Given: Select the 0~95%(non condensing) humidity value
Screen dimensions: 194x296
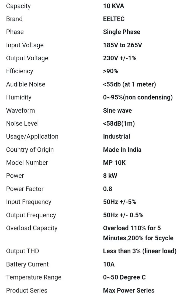Looking at the screenshot, I should pyautogui.click(x=138, y=97).
